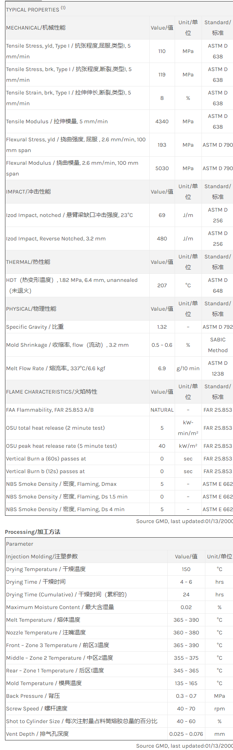Click the Flexural Modulus value 5030

click(162, 168)
